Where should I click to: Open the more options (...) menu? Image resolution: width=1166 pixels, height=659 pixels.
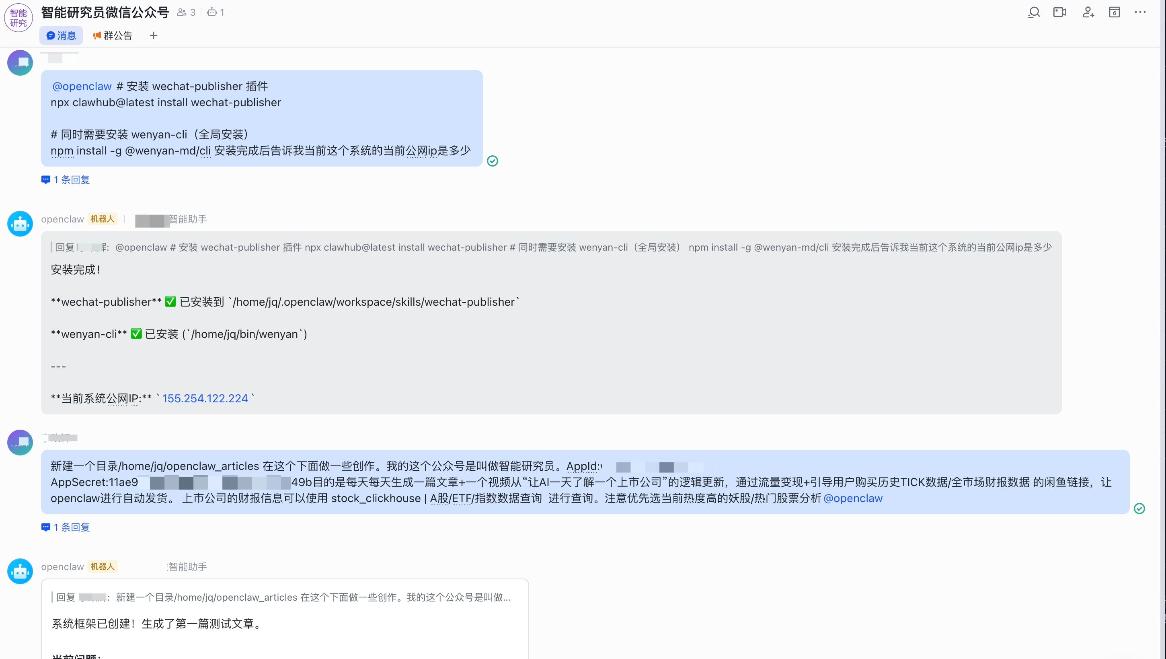1140,12
